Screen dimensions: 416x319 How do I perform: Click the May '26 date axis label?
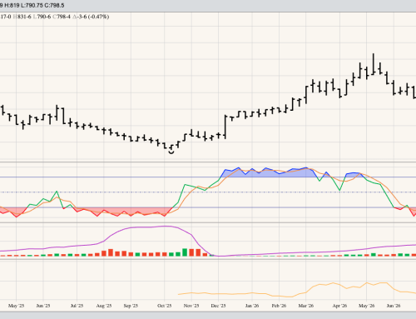[366, 306]
